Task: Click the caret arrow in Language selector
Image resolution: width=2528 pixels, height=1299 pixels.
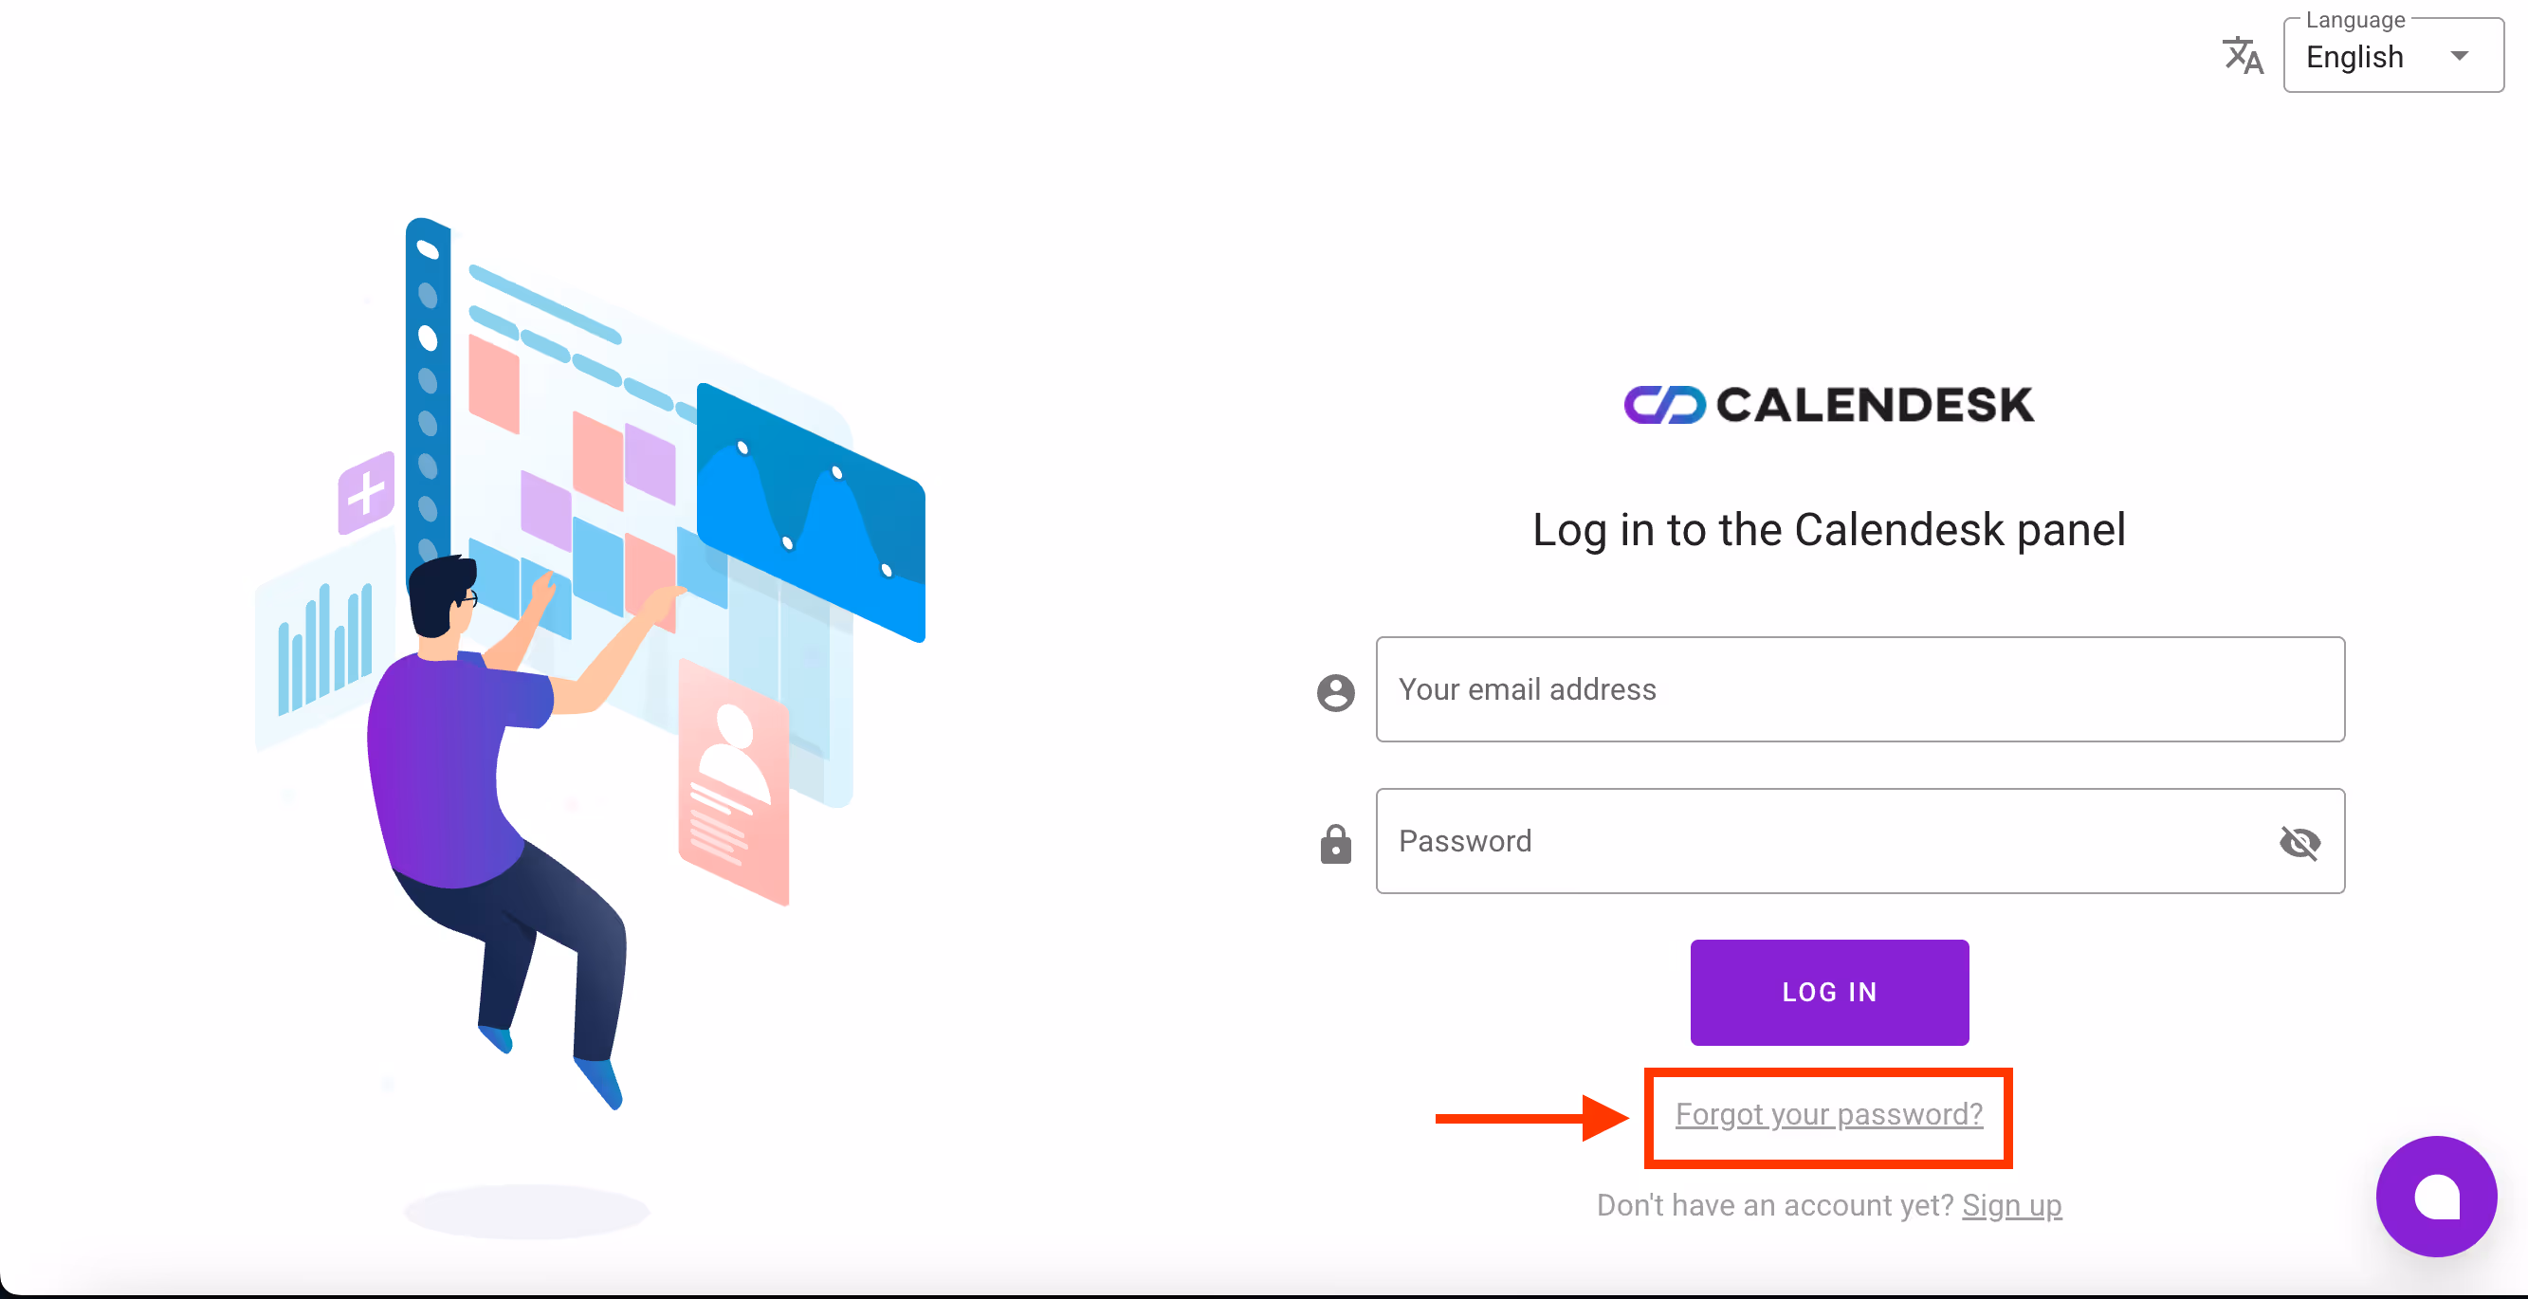Action: click(2460, 56)
